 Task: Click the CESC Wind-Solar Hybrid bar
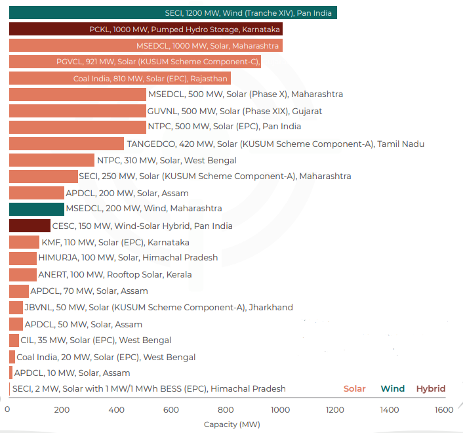pos(30,226)
